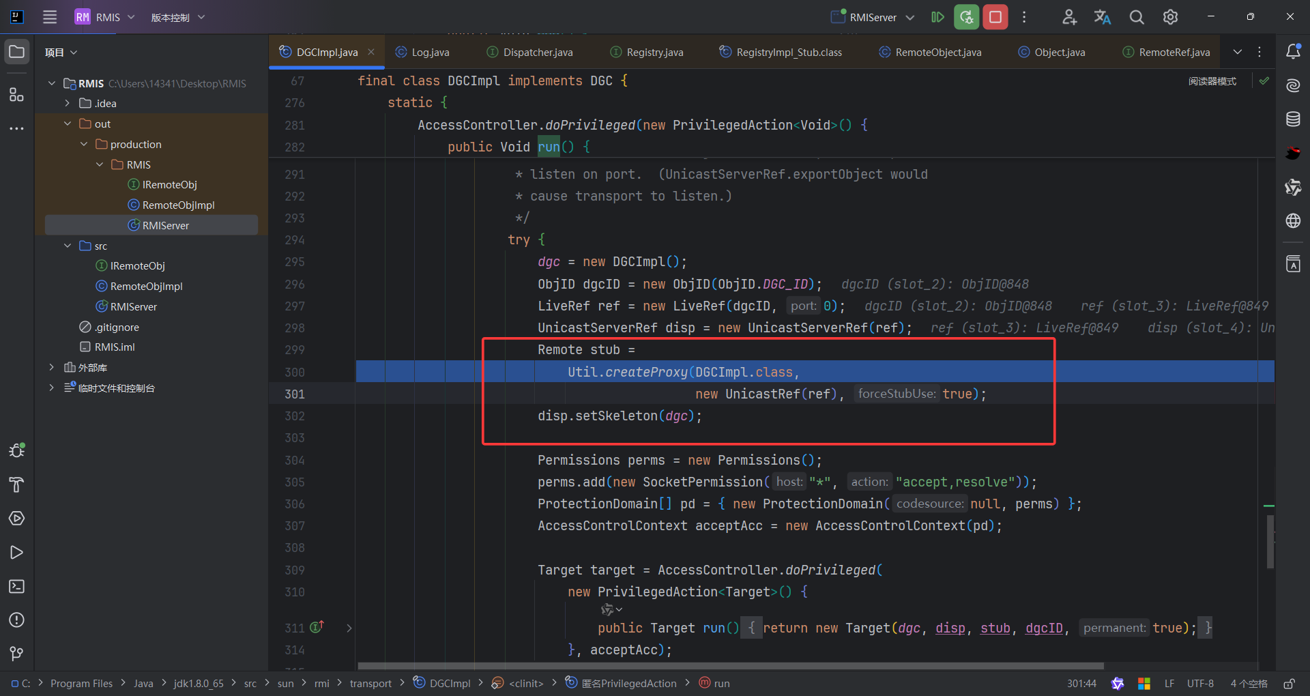
Task: Expand 临时文件和控制台 node
Action: [51, 388]
